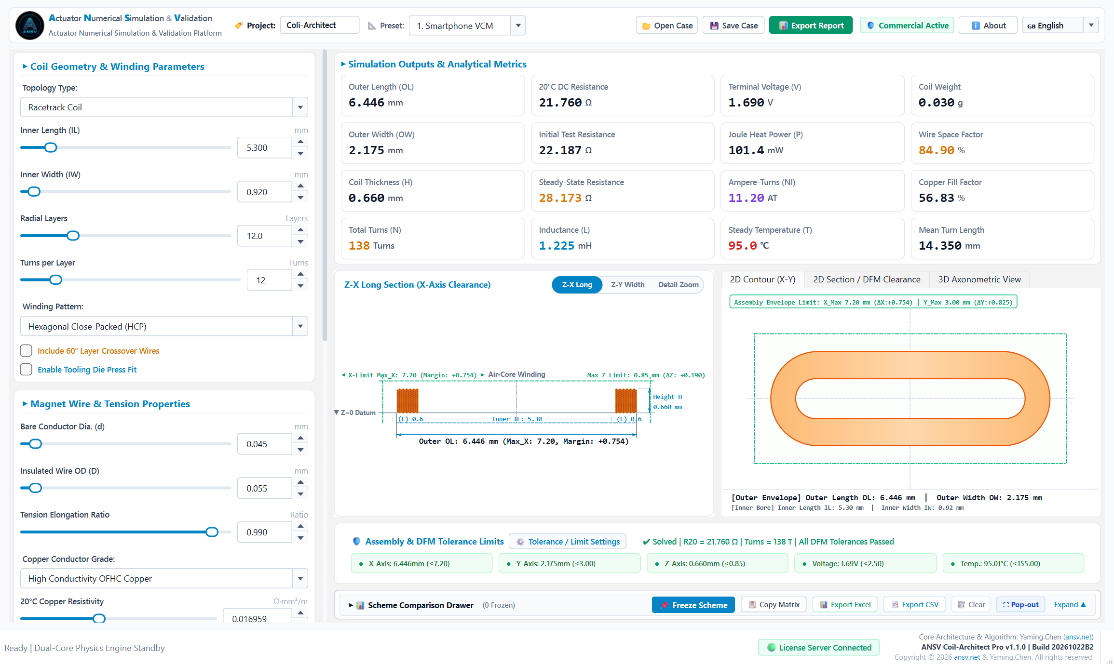Increment the Radial Layers value stepper up
1114x665 pixels.
coord(300,230)
